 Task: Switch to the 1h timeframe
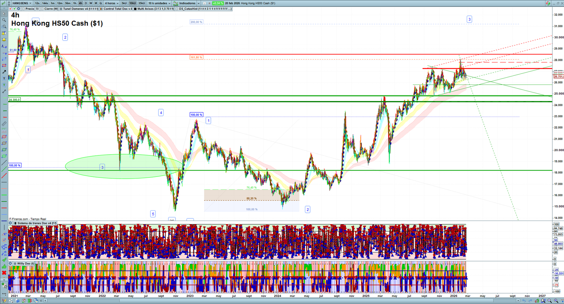[75, 3]
